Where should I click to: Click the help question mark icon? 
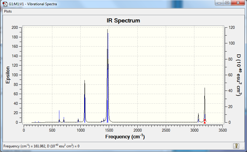click(236, 146)
